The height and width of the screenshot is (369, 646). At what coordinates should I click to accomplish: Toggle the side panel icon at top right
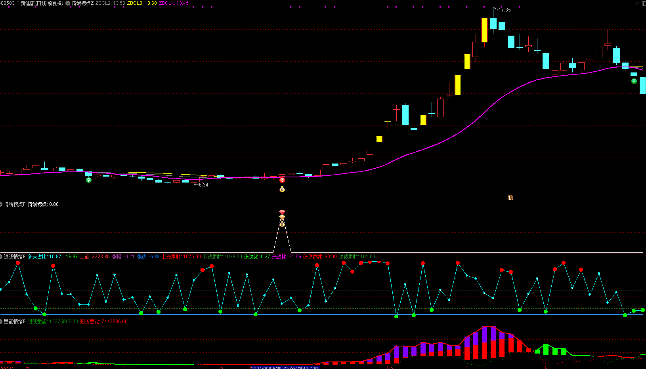point(643,3)
